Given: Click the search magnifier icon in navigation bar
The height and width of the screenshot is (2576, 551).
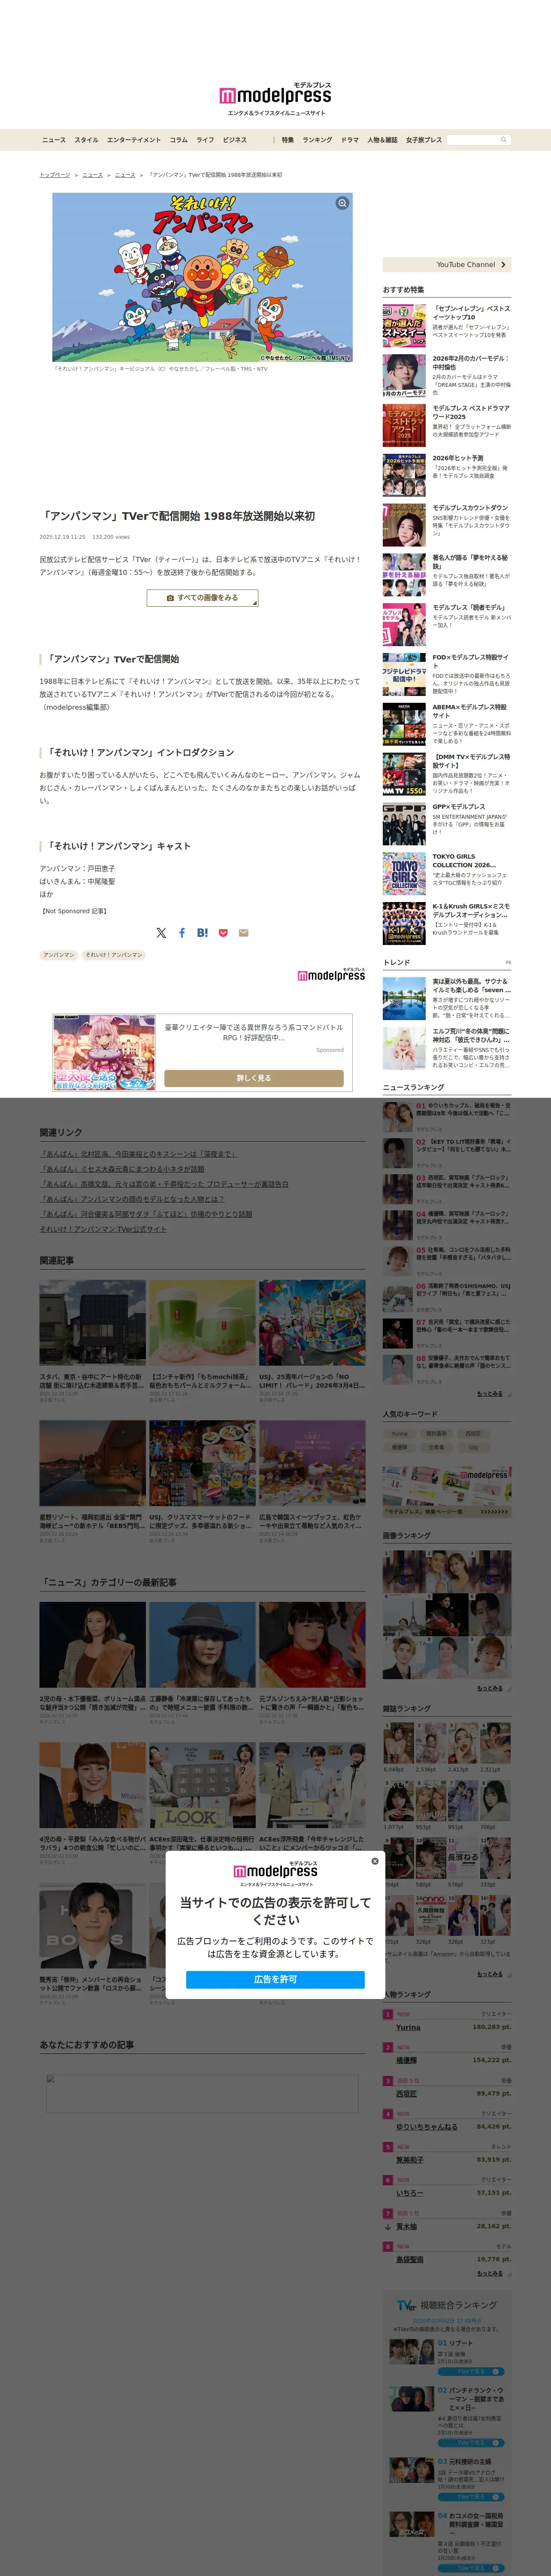Looking at the screenshot, I should [x=503, y=140].
